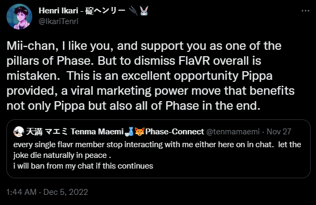This screenshot has width=316, height=205.
Task: Click the Phase-Connect text in quoted name
Action: [175, 132]
